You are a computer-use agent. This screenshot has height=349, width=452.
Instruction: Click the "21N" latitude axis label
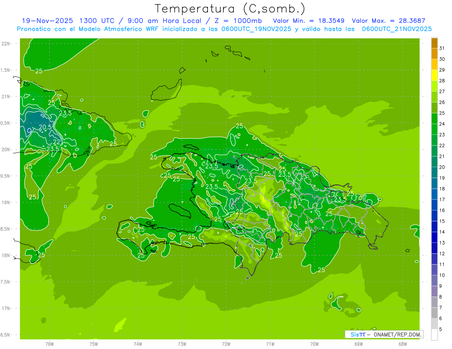click(6, 96)
